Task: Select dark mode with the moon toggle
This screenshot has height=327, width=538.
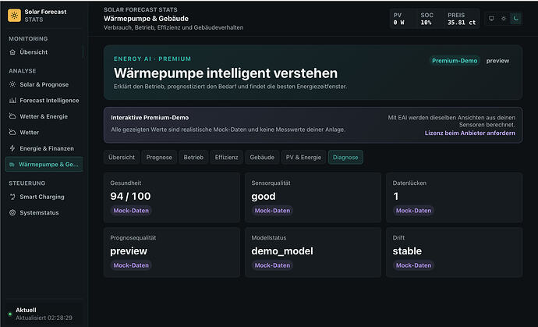Action: (x=515, y=19)
